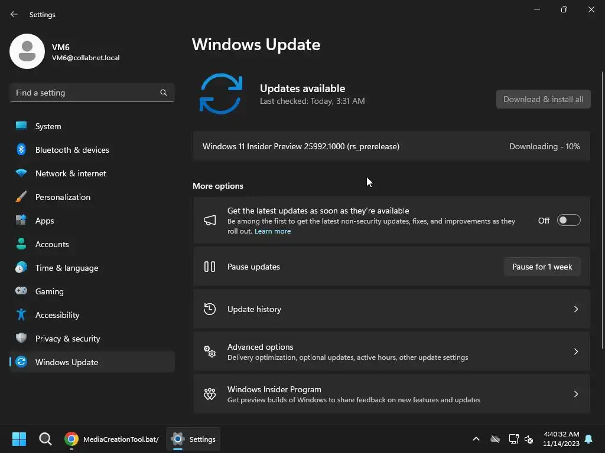
Task: Click the System monitor icon in sidebar
Action: point(21,126)
